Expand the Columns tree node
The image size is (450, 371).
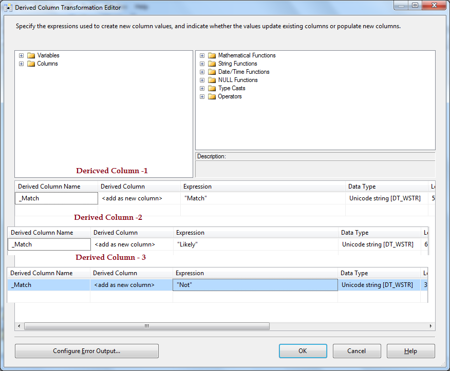point(21,64)
